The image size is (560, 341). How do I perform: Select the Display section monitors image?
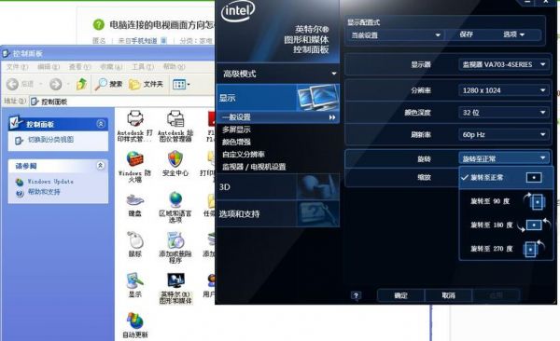317,98
